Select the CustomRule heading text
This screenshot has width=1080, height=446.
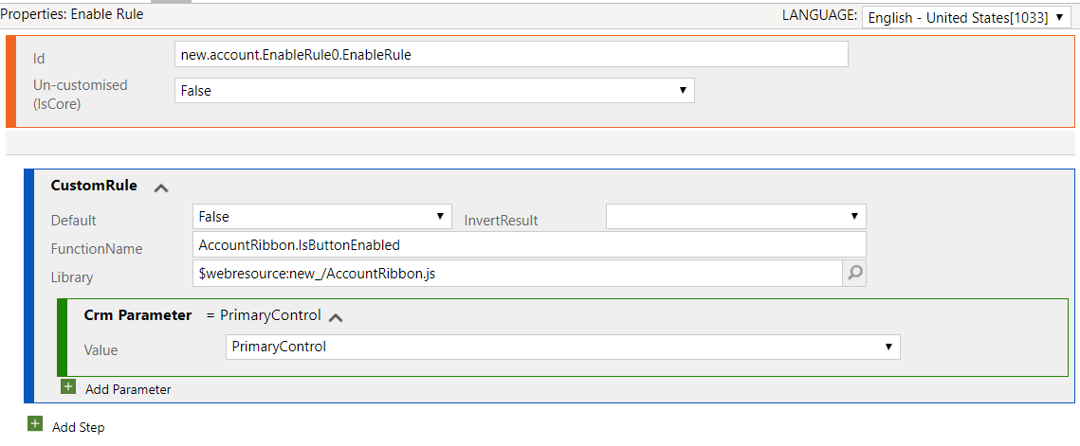point(94,186)
